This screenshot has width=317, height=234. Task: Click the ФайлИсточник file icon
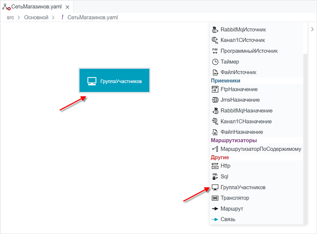215,72
